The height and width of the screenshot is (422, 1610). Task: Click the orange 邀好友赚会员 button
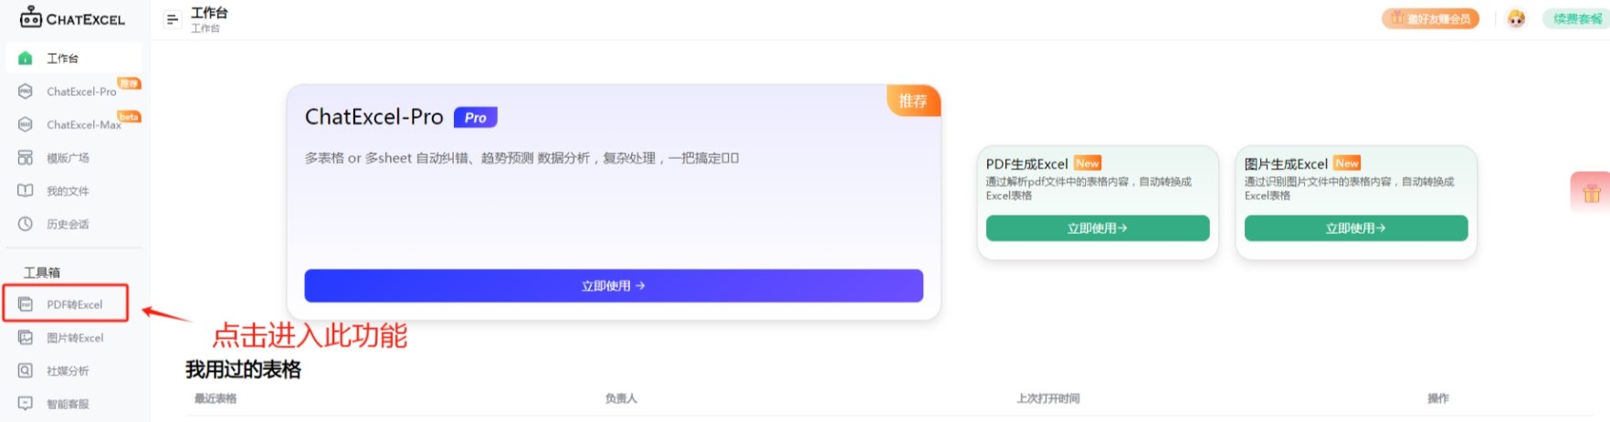point(1430,18)
